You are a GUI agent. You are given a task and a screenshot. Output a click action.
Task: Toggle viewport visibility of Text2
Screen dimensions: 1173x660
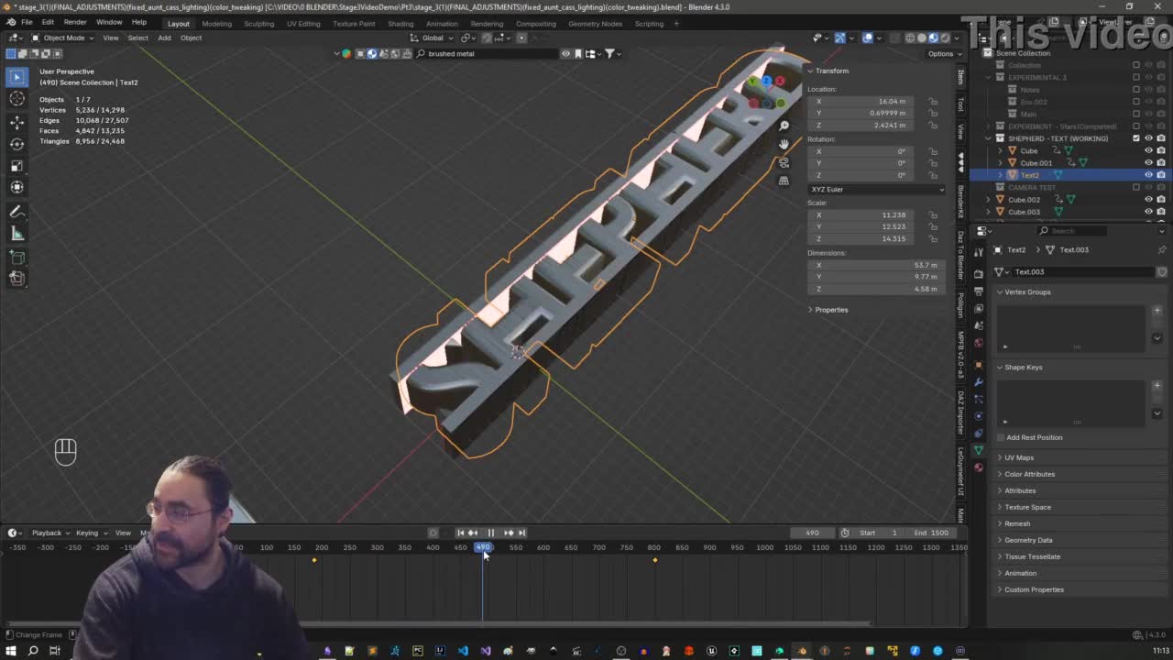pyautogui.click(x=1148, y=175)
